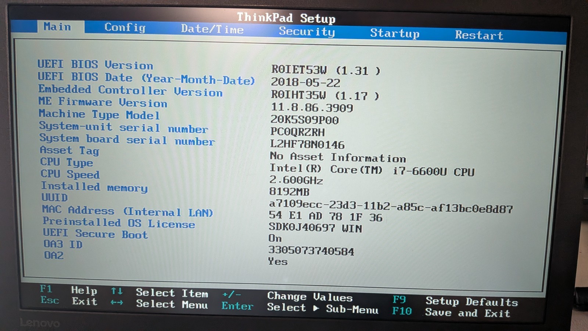The image size is (588, 331).
Task: Click the 'Machine Type Model' label
Action: click(99, 114)
